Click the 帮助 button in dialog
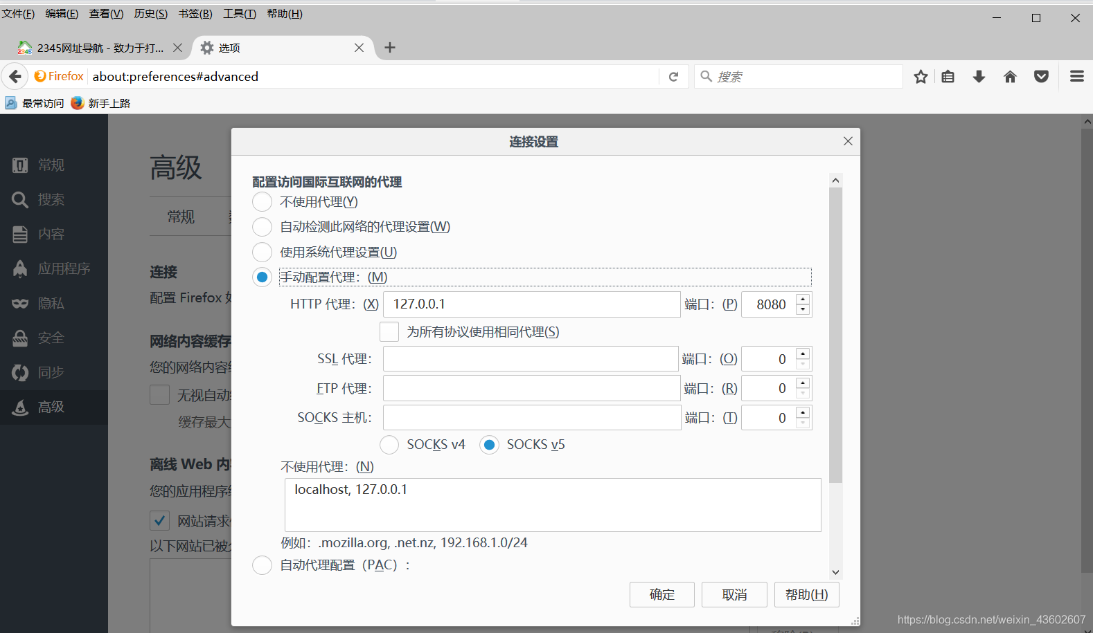The image size is (1093, 633). click(806, 594)
